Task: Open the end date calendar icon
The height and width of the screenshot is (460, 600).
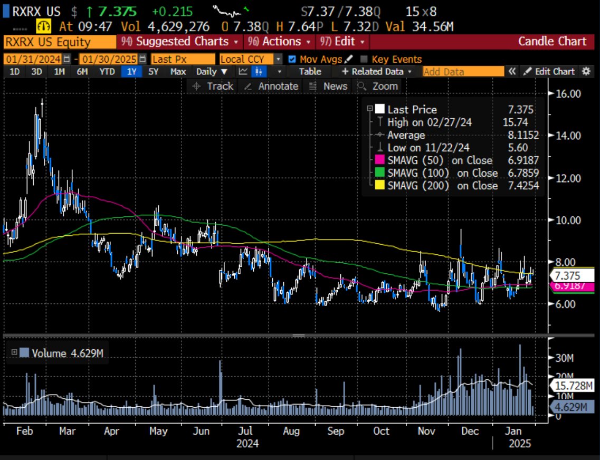Action: [x=142, y=59]
